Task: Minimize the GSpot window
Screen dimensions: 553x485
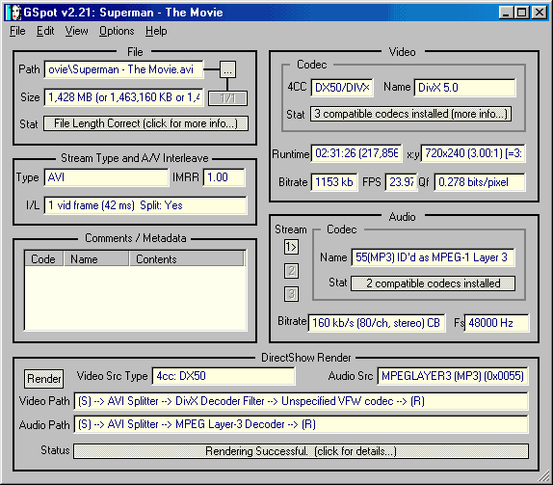Action: click(506, 13)
